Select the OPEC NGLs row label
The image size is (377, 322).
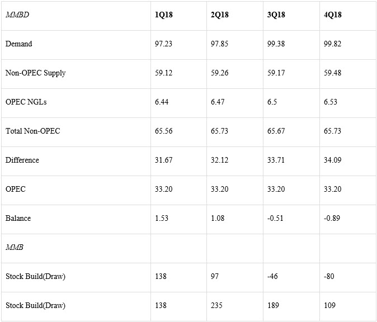pyautogui.click(x=26, y=102)
